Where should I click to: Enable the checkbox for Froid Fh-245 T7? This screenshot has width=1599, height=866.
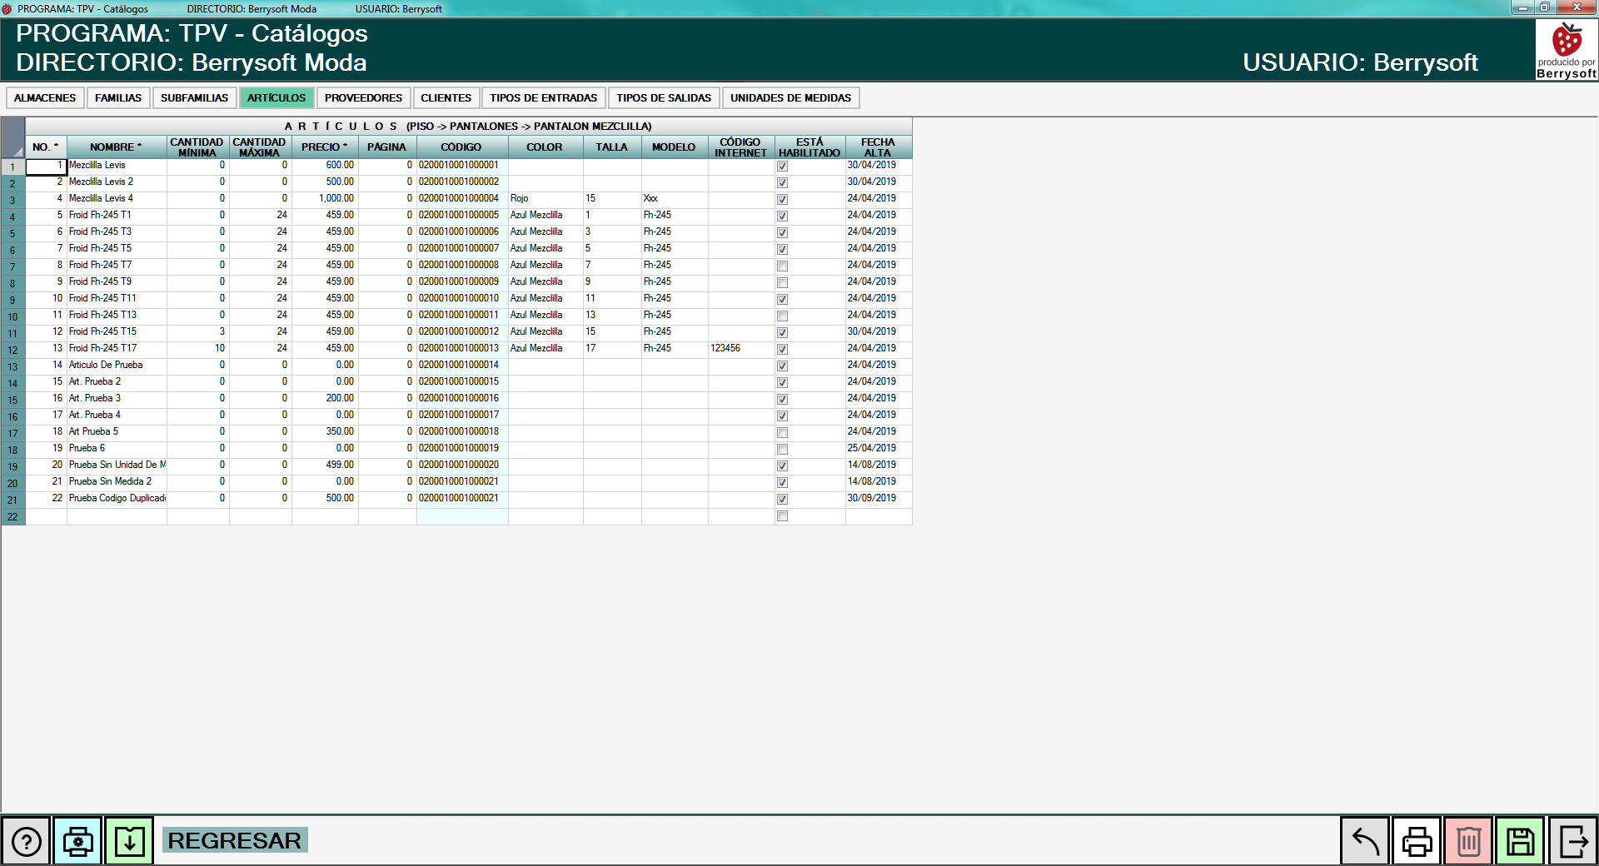(x=782, y=266)
